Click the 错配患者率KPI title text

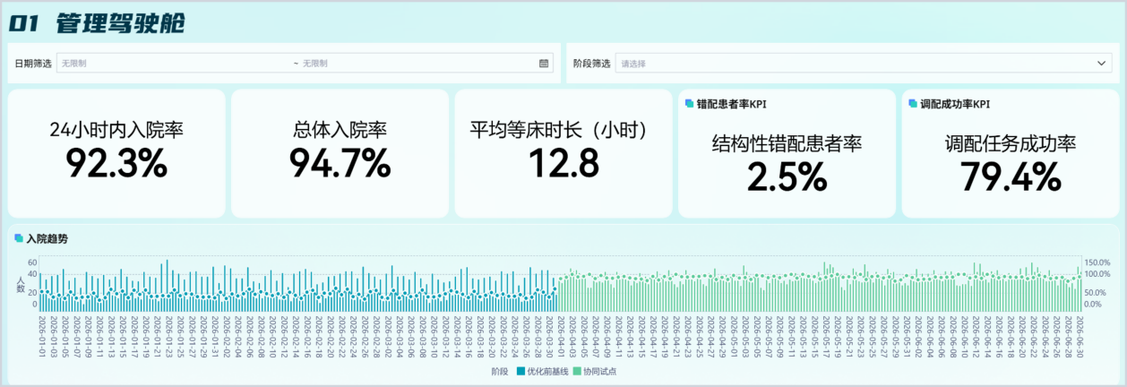click(x=731, y=104)
